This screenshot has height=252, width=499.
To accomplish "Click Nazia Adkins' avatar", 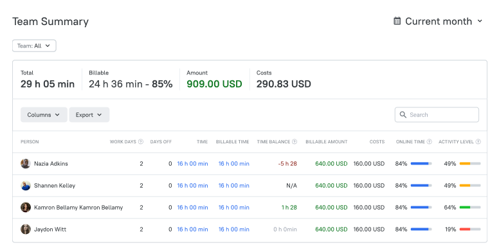I will (x=26, y=164).
